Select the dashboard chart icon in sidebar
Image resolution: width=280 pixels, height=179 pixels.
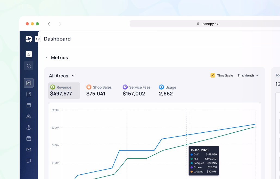pos(29,83)
